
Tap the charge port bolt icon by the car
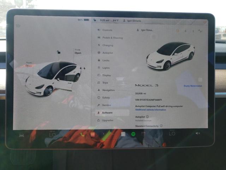(84, 68)
